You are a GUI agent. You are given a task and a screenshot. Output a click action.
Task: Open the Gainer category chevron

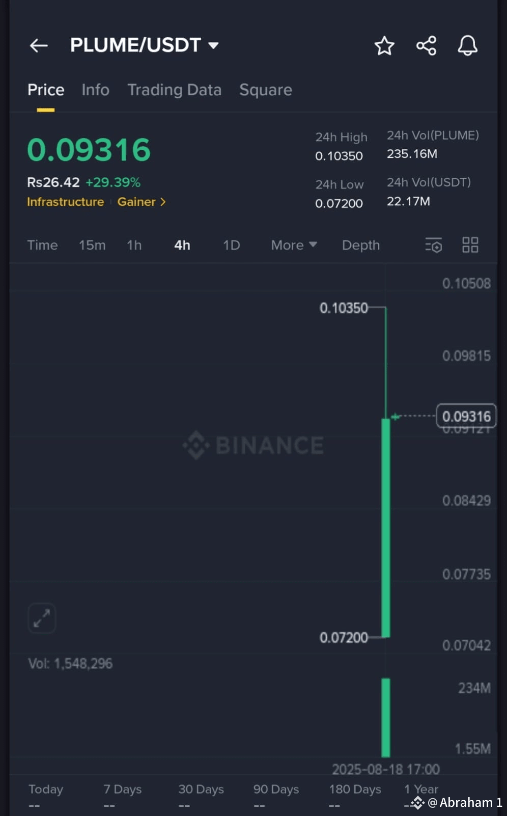(163, 202)
